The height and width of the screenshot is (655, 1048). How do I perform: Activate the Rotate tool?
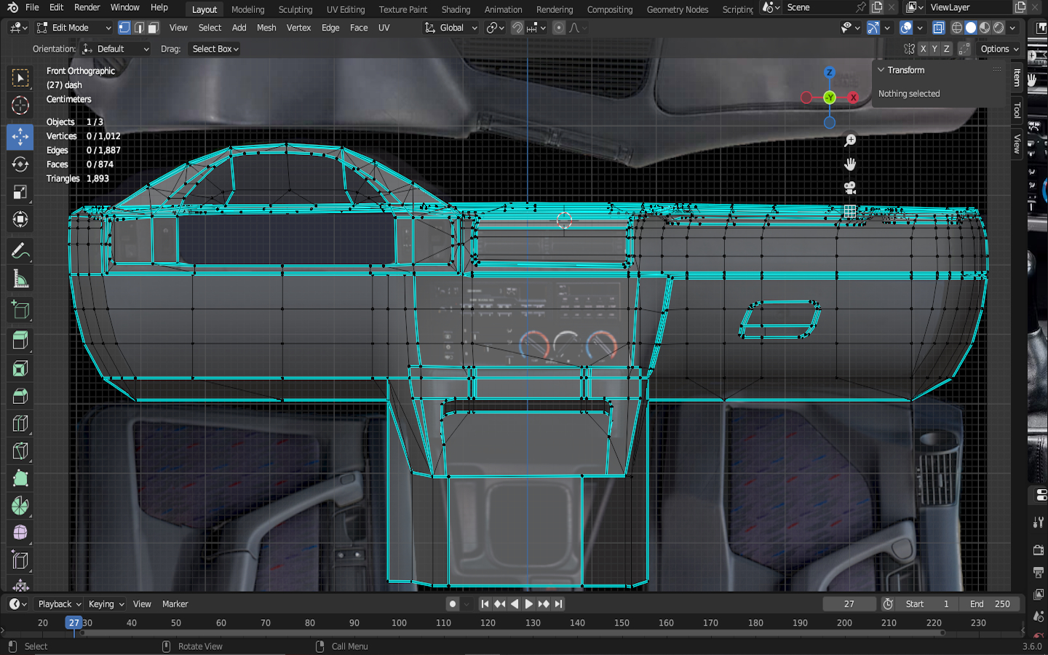point(20,164)
